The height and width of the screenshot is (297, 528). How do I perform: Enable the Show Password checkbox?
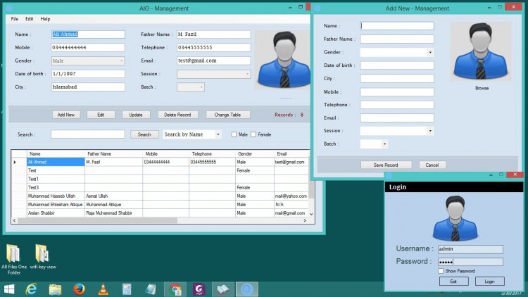tap(441, 271)
